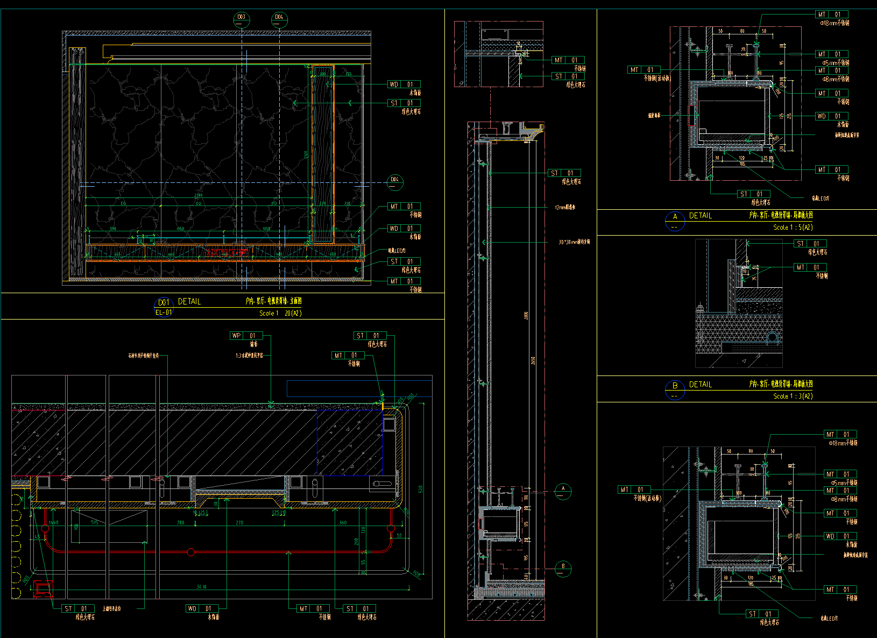Select the 780 dimension in the plan

[x=181, y=522]
